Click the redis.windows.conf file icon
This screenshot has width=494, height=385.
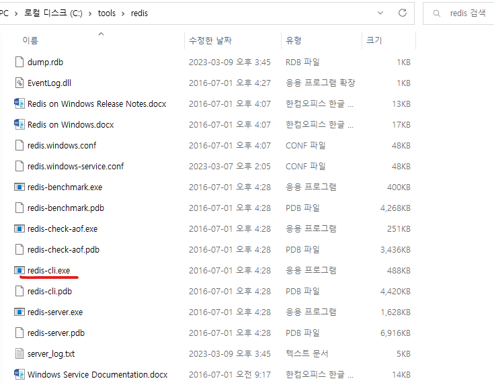pyautogui.click(x=19, y=145)
